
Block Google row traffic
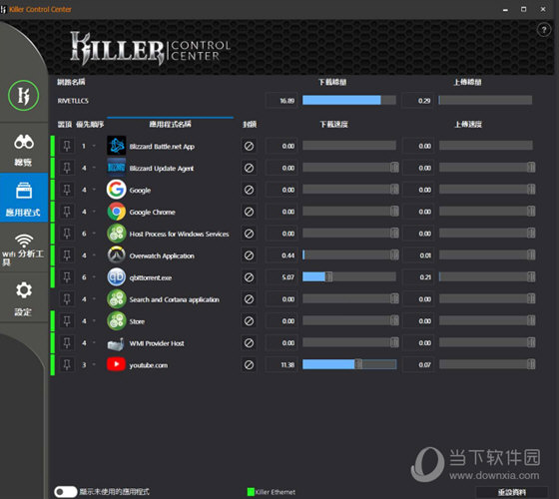tap(249, 190)
